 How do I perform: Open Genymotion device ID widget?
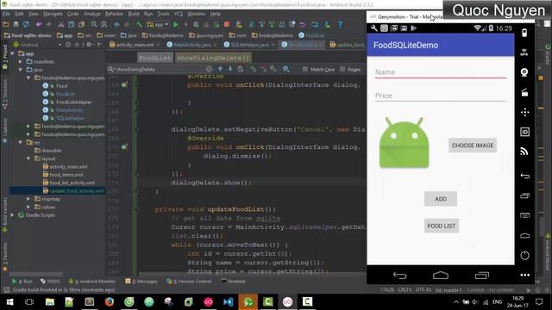[x=524, y=132]
